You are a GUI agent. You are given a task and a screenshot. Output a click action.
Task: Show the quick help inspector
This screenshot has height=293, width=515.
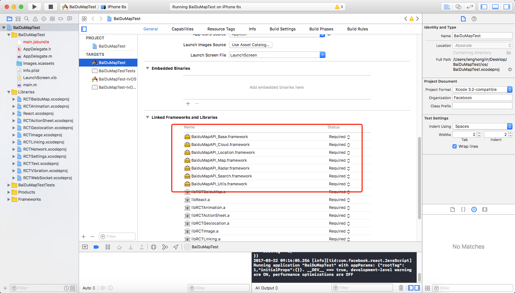click(474, 19)
